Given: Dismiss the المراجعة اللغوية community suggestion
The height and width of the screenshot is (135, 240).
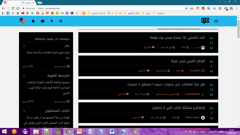Looking at the screenshot, I should 24,76.
